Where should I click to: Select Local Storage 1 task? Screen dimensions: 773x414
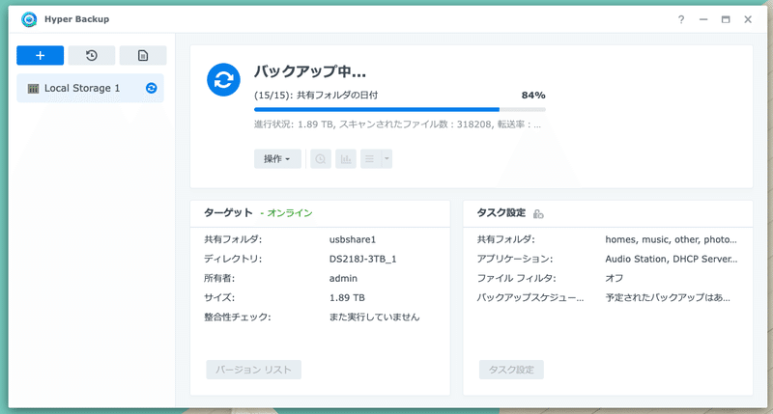coord(90,88)
